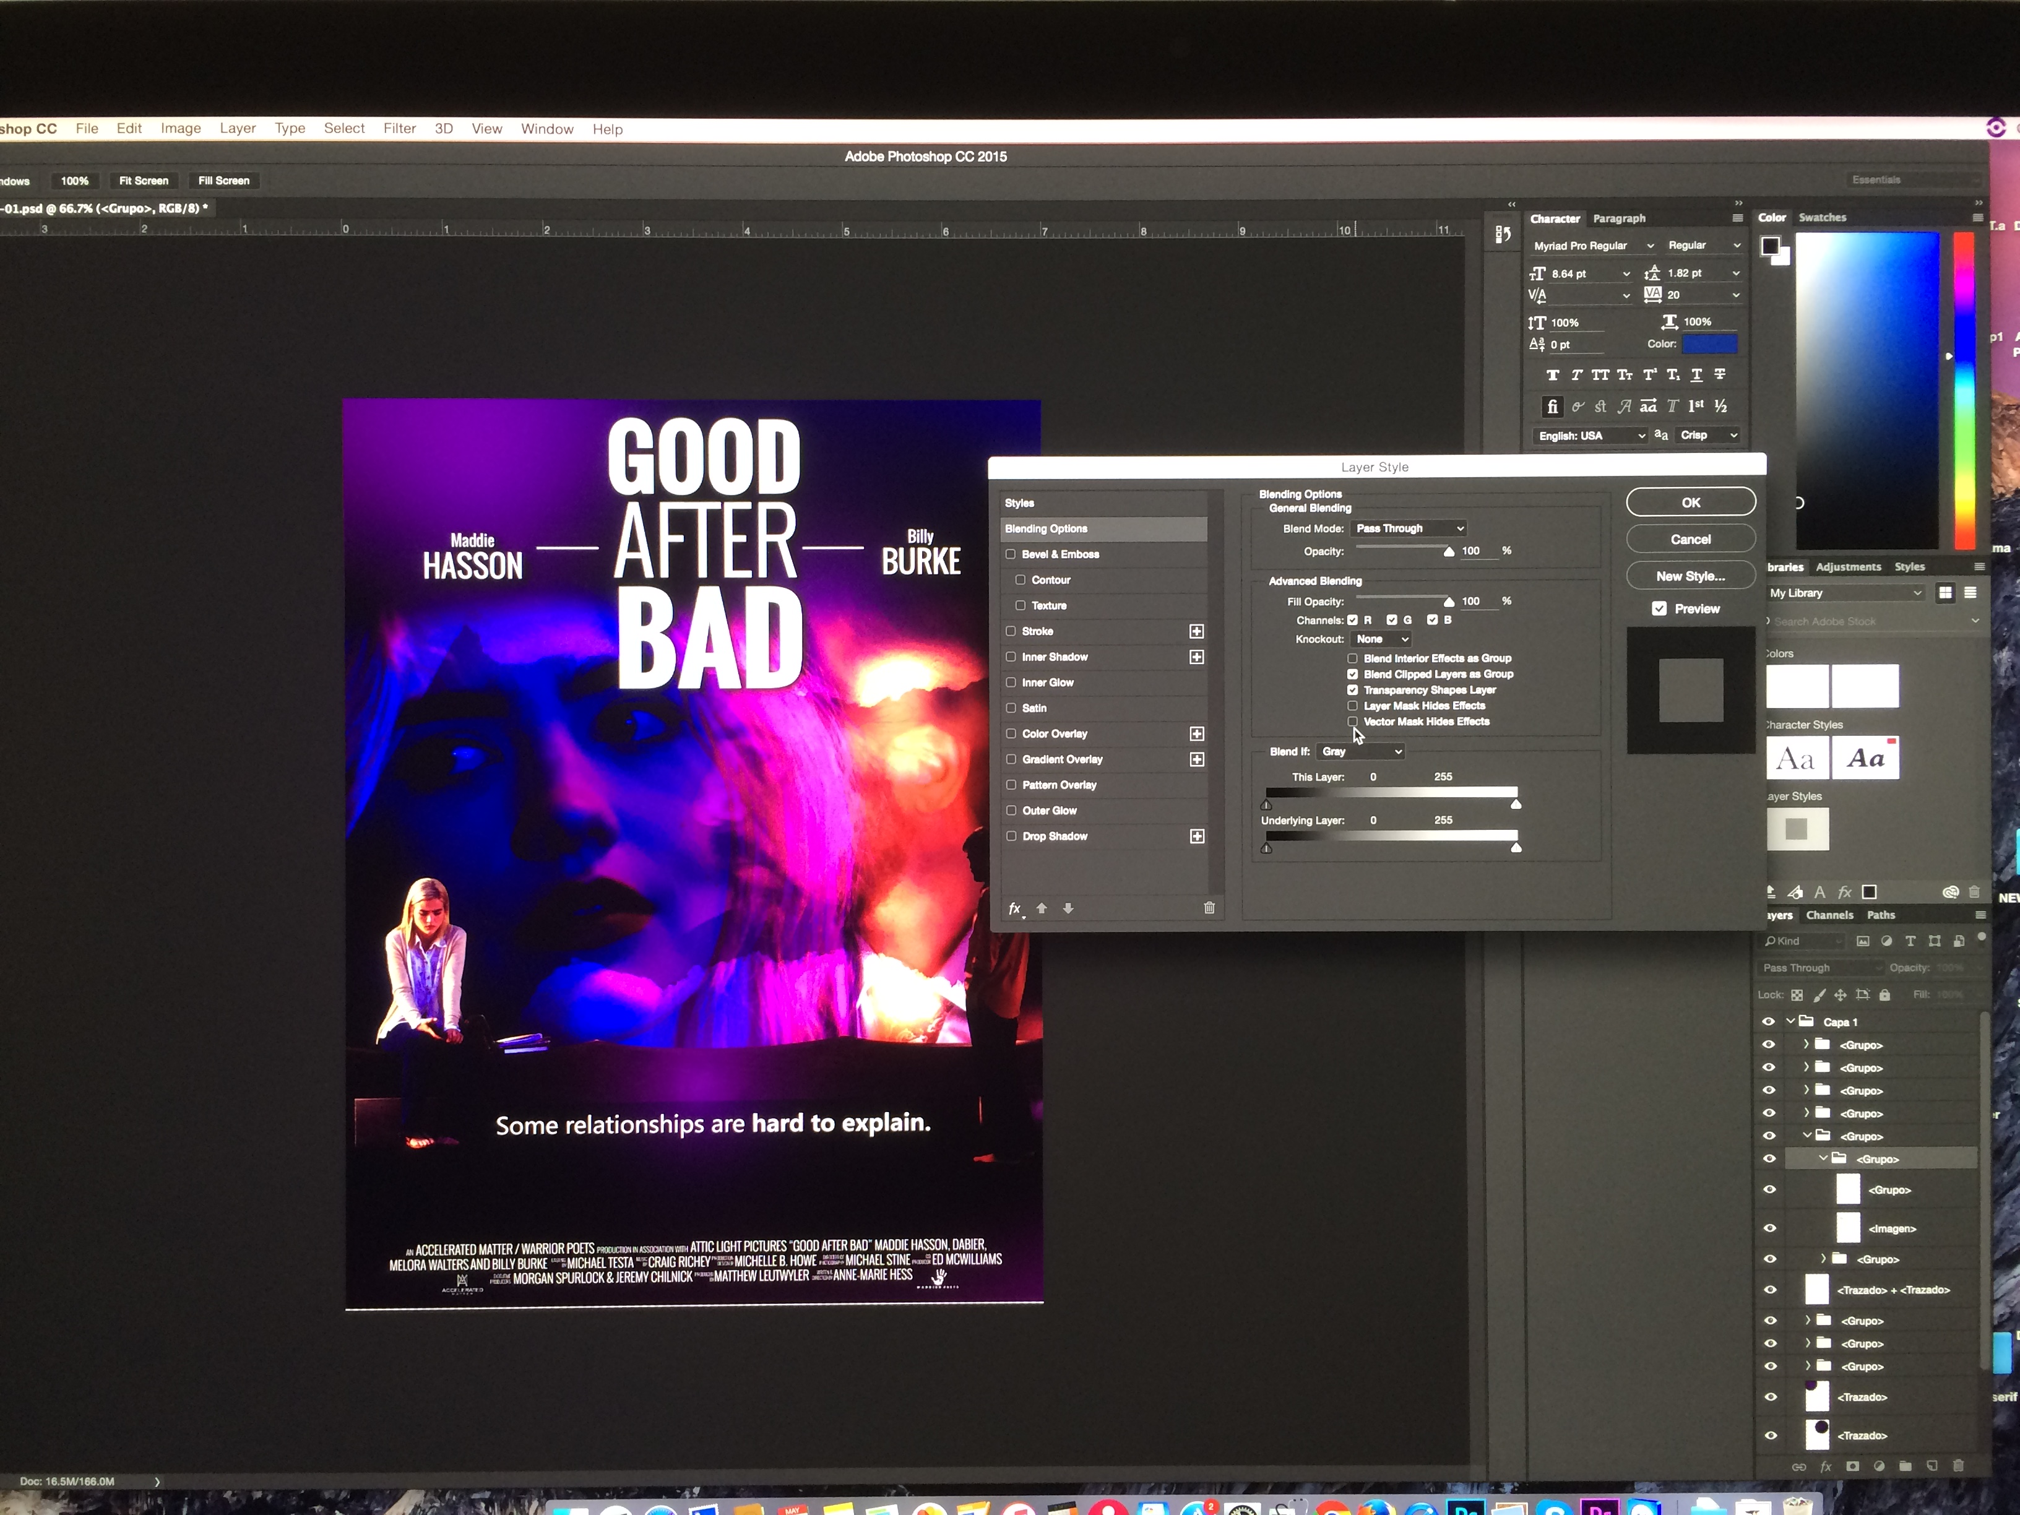
Task: Hide the Capa 1 group layer
Action: [1769, 1022]
